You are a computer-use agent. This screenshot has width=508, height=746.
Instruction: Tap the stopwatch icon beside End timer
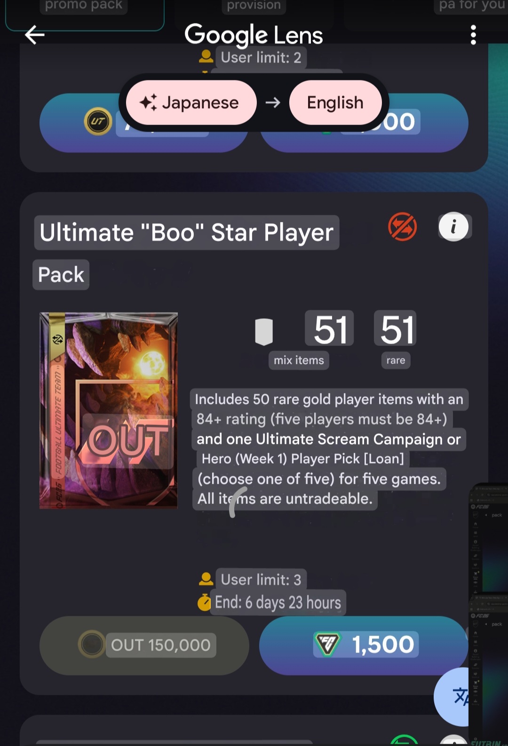click(205, 602)
